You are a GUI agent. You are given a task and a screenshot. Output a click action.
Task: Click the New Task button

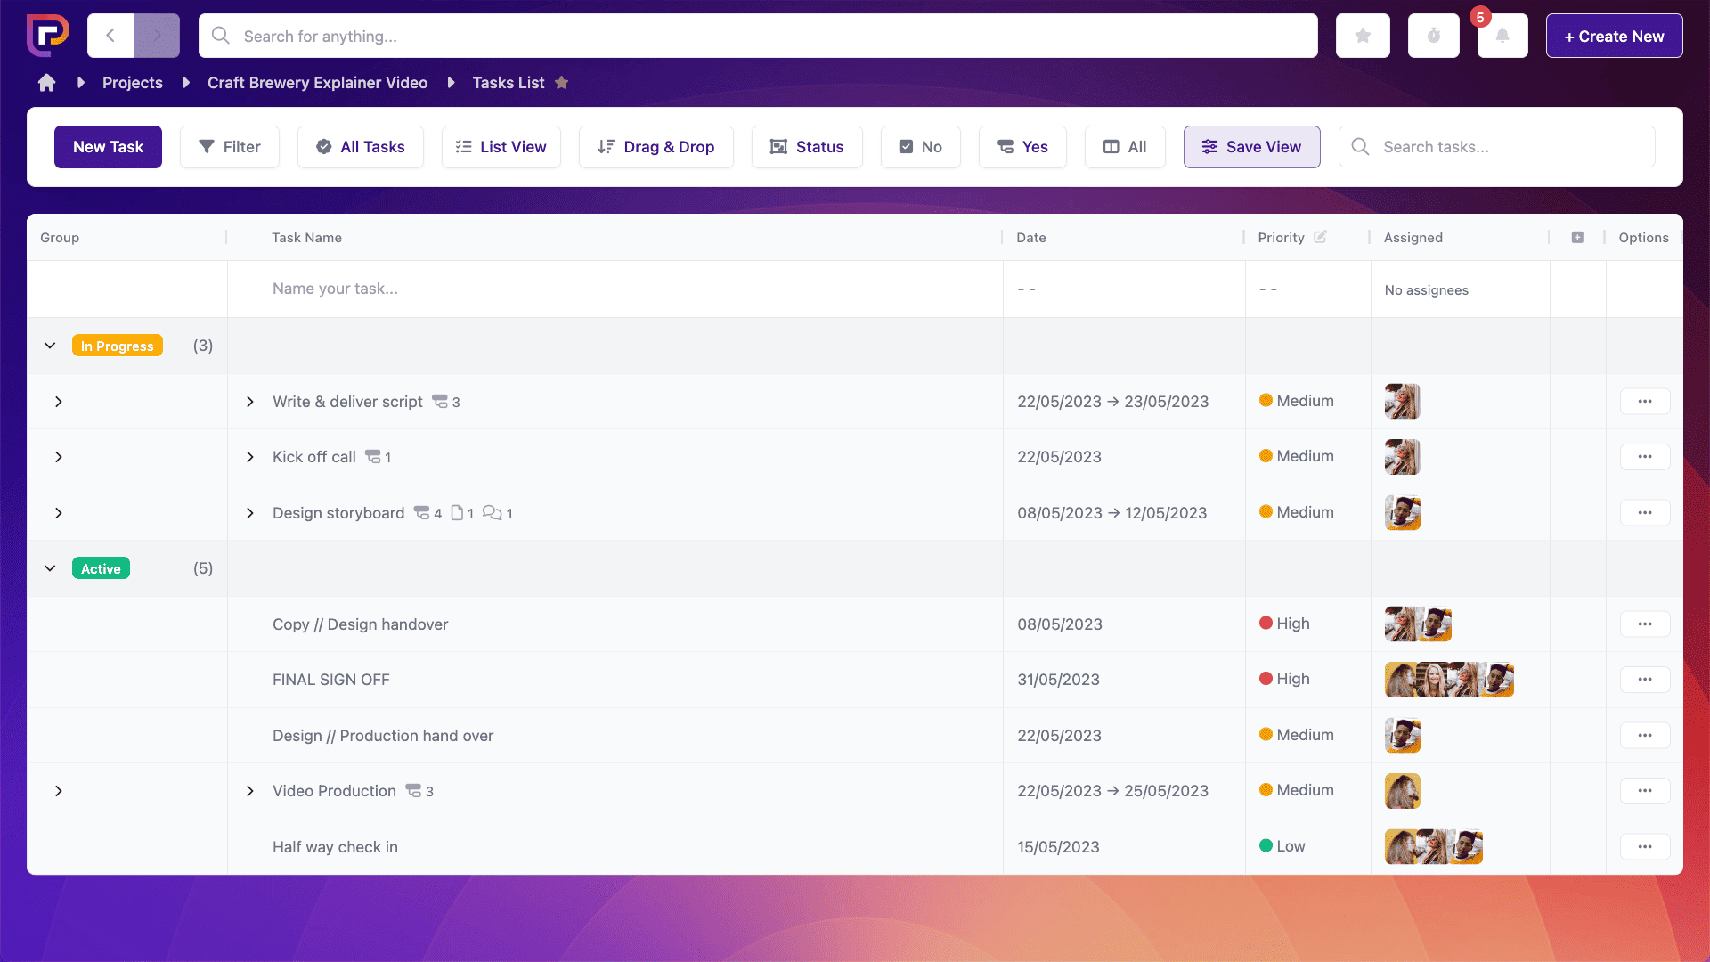point(108,147)
